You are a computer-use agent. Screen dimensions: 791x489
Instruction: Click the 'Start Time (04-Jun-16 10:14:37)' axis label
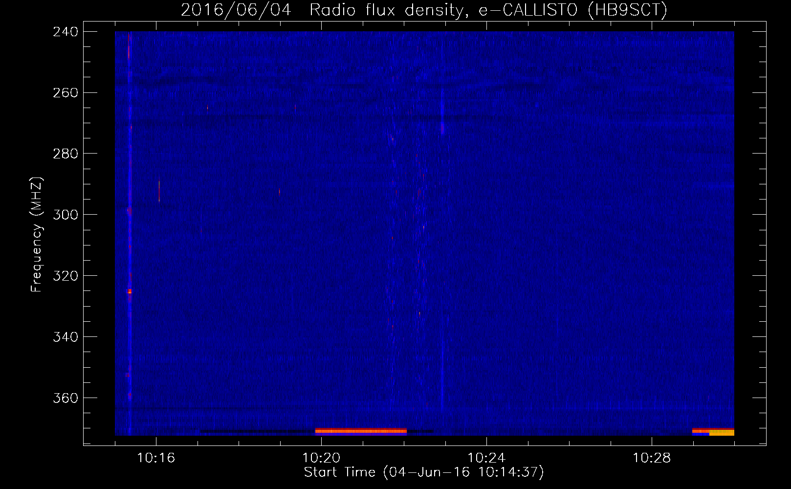[x=424, y=472]
